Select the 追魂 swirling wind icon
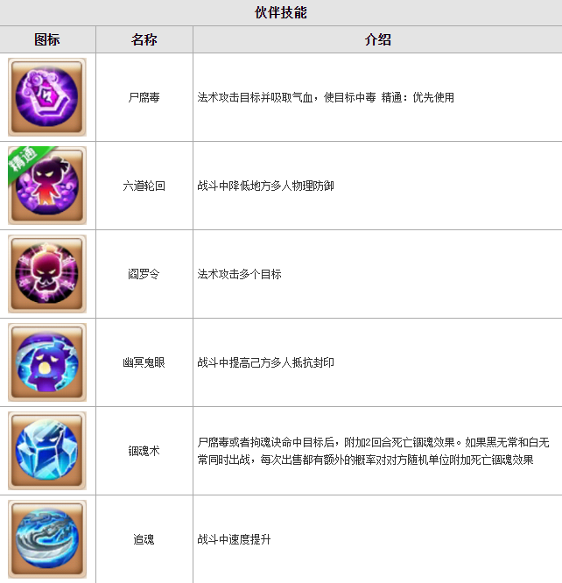Screen dimensions: 562x583 point(47,539)
